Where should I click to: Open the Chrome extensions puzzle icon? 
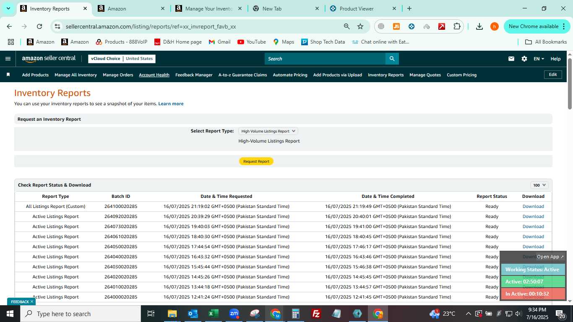tap(457, 26)
